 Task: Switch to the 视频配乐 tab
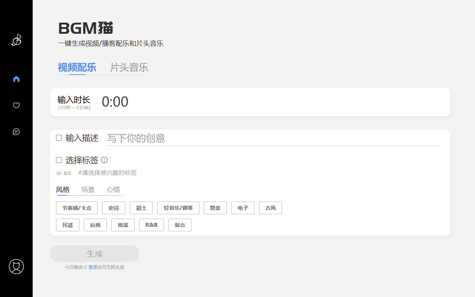[77, 67]
